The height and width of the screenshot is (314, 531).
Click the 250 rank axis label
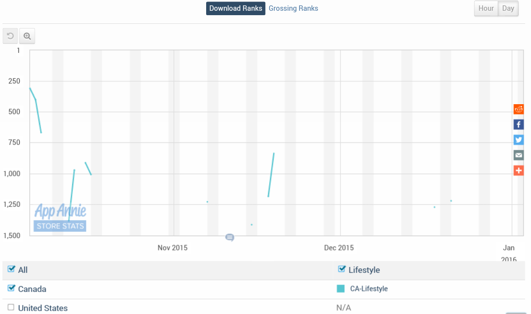pos(14,81)
